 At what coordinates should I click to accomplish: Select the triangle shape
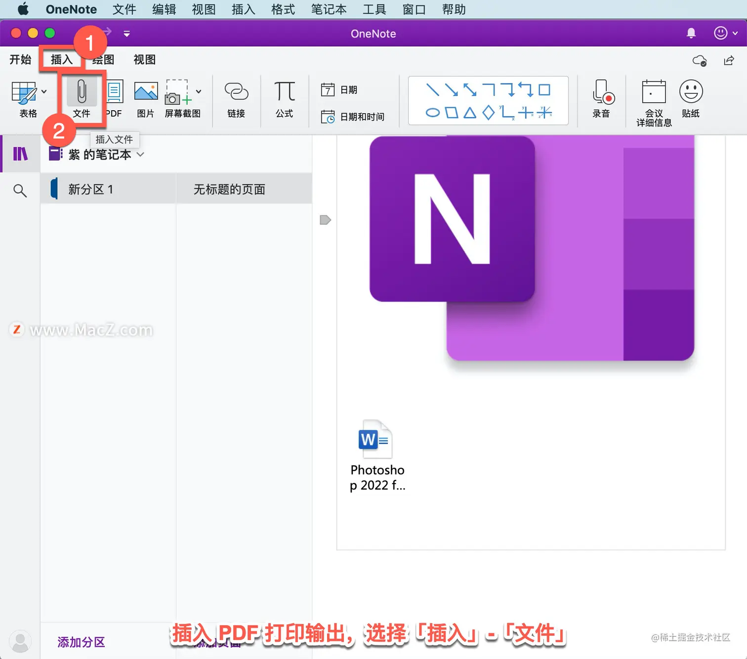470,113
